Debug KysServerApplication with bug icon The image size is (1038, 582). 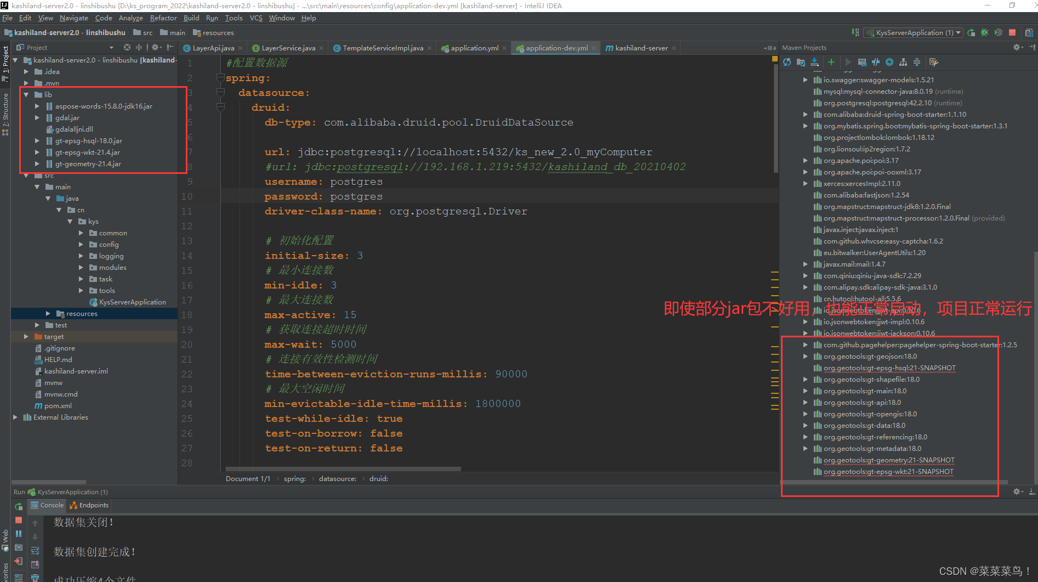[985, 33]
